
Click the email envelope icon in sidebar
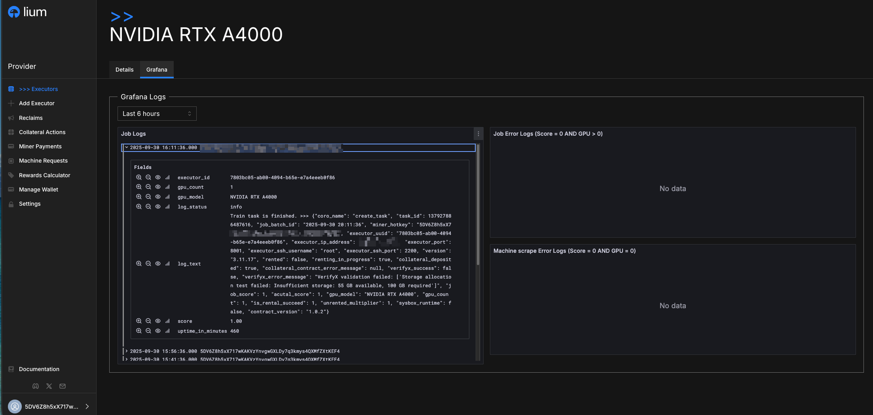coord(63,386)
